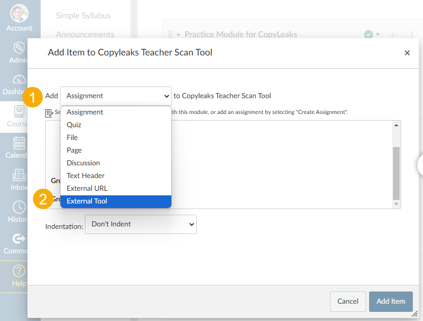Go to Dashboard via speedometer icon
Viewport: 423px width, 321px height.
click(x=19, y=80)
